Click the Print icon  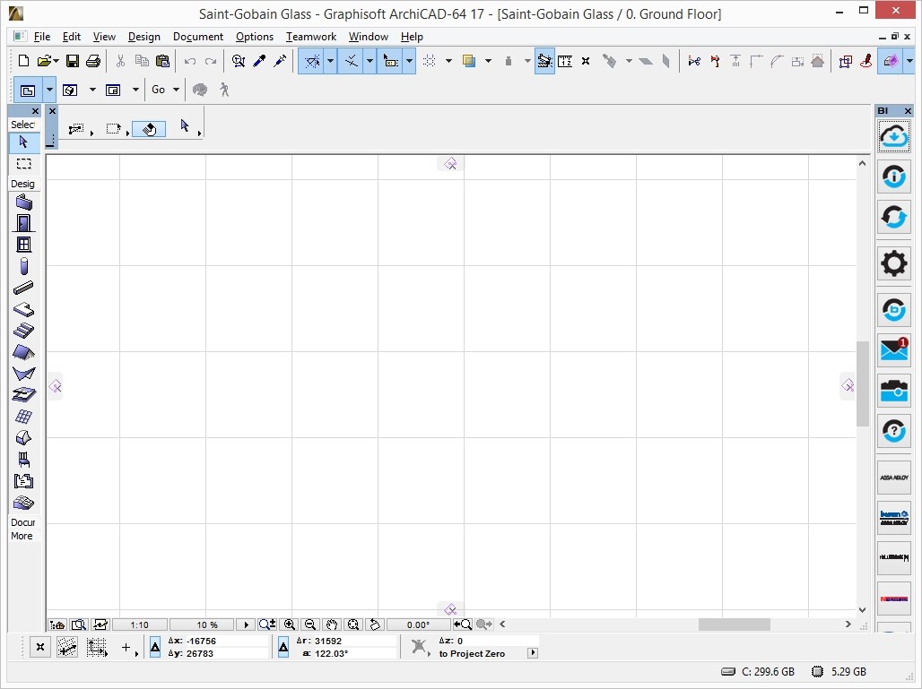point(93,61)
